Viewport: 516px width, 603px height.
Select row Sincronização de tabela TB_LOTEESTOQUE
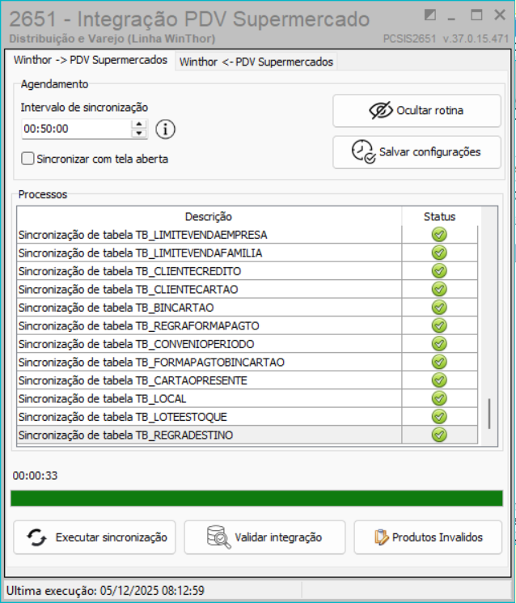pyautogui.click(x=247, y=417)
